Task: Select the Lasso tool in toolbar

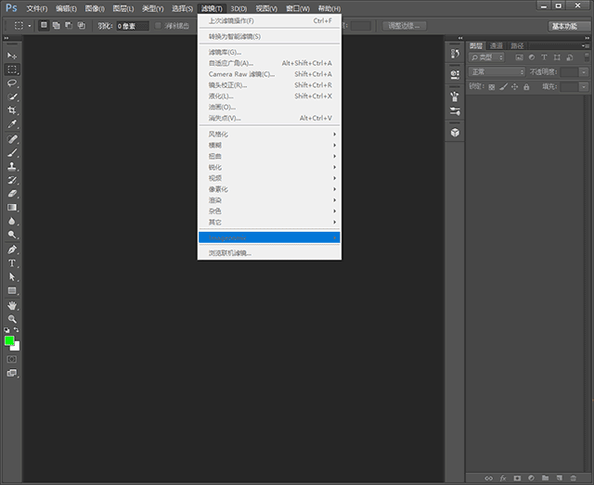Action: point(13,83)
